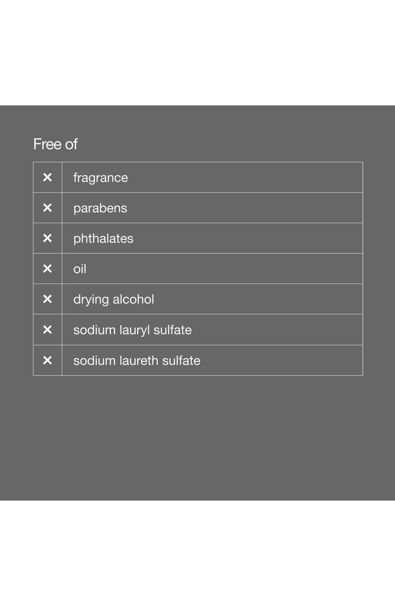Viewport: 395px width, 606px height.
Task: Select the X icon for sodium laureth sulfate
Action: pyautogui.click(x=47, y=360)
